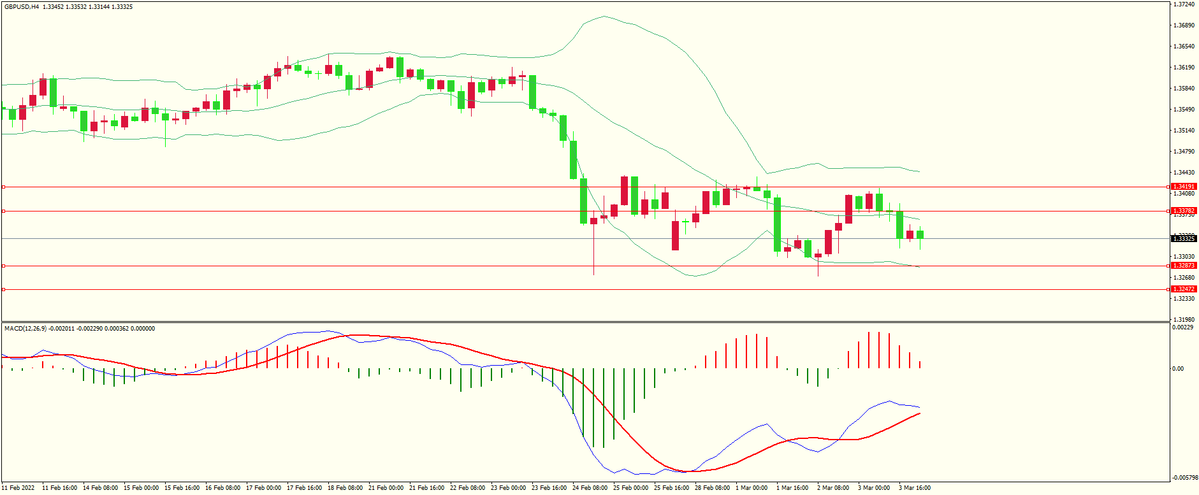Click the 1.32680 price scale label
1199x495 pixels.
[1184, 278]
